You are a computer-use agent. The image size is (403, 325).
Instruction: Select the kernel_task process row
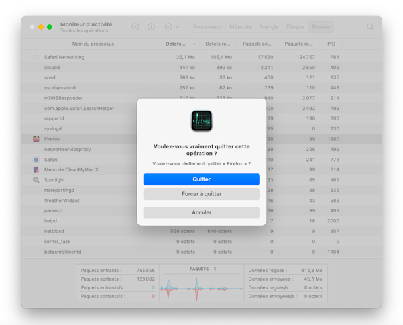[201, 242]
